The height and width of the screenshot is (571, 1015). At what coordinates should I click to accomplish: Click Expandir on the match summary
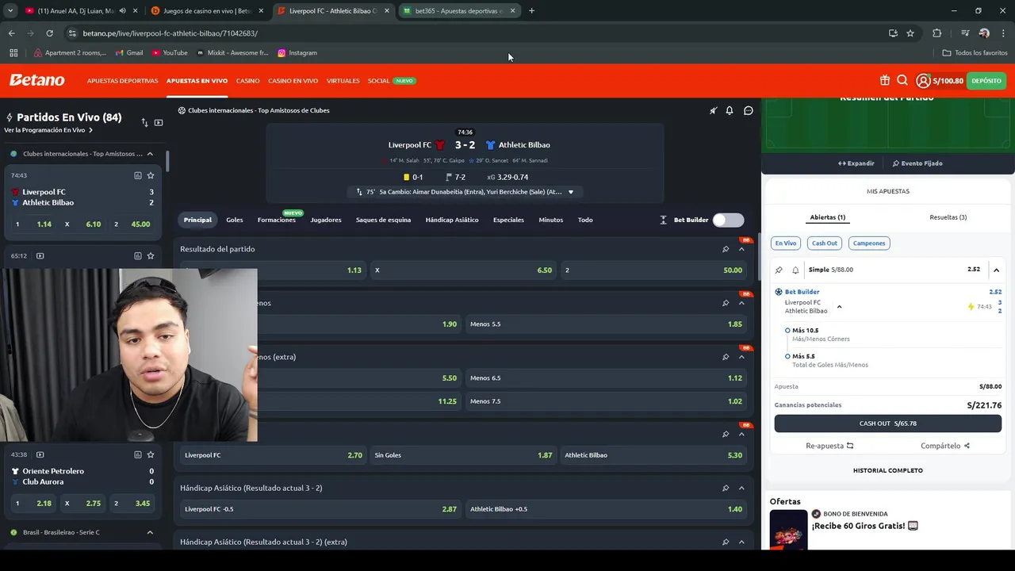pyautogui.click(x=856, y=163)
